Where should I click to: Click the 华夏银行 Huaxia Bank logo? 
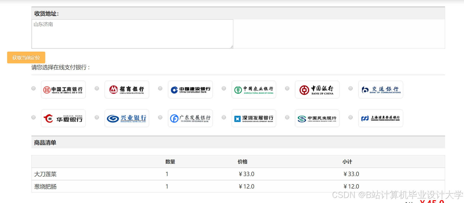(x=63, y=118)
